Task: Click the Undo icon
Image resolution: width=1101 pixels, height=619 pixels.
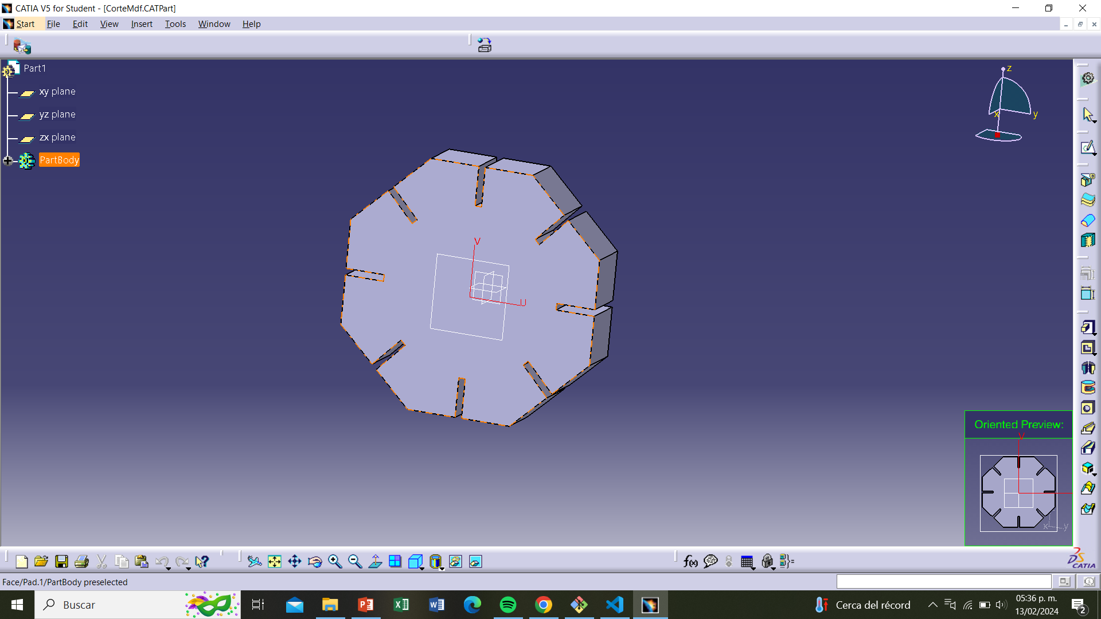Action: point(161,562)
